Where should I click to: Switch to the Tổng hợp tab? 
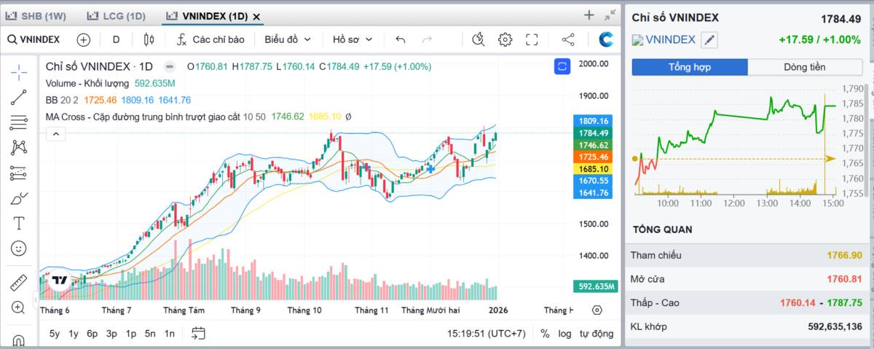tap(689, 67)
